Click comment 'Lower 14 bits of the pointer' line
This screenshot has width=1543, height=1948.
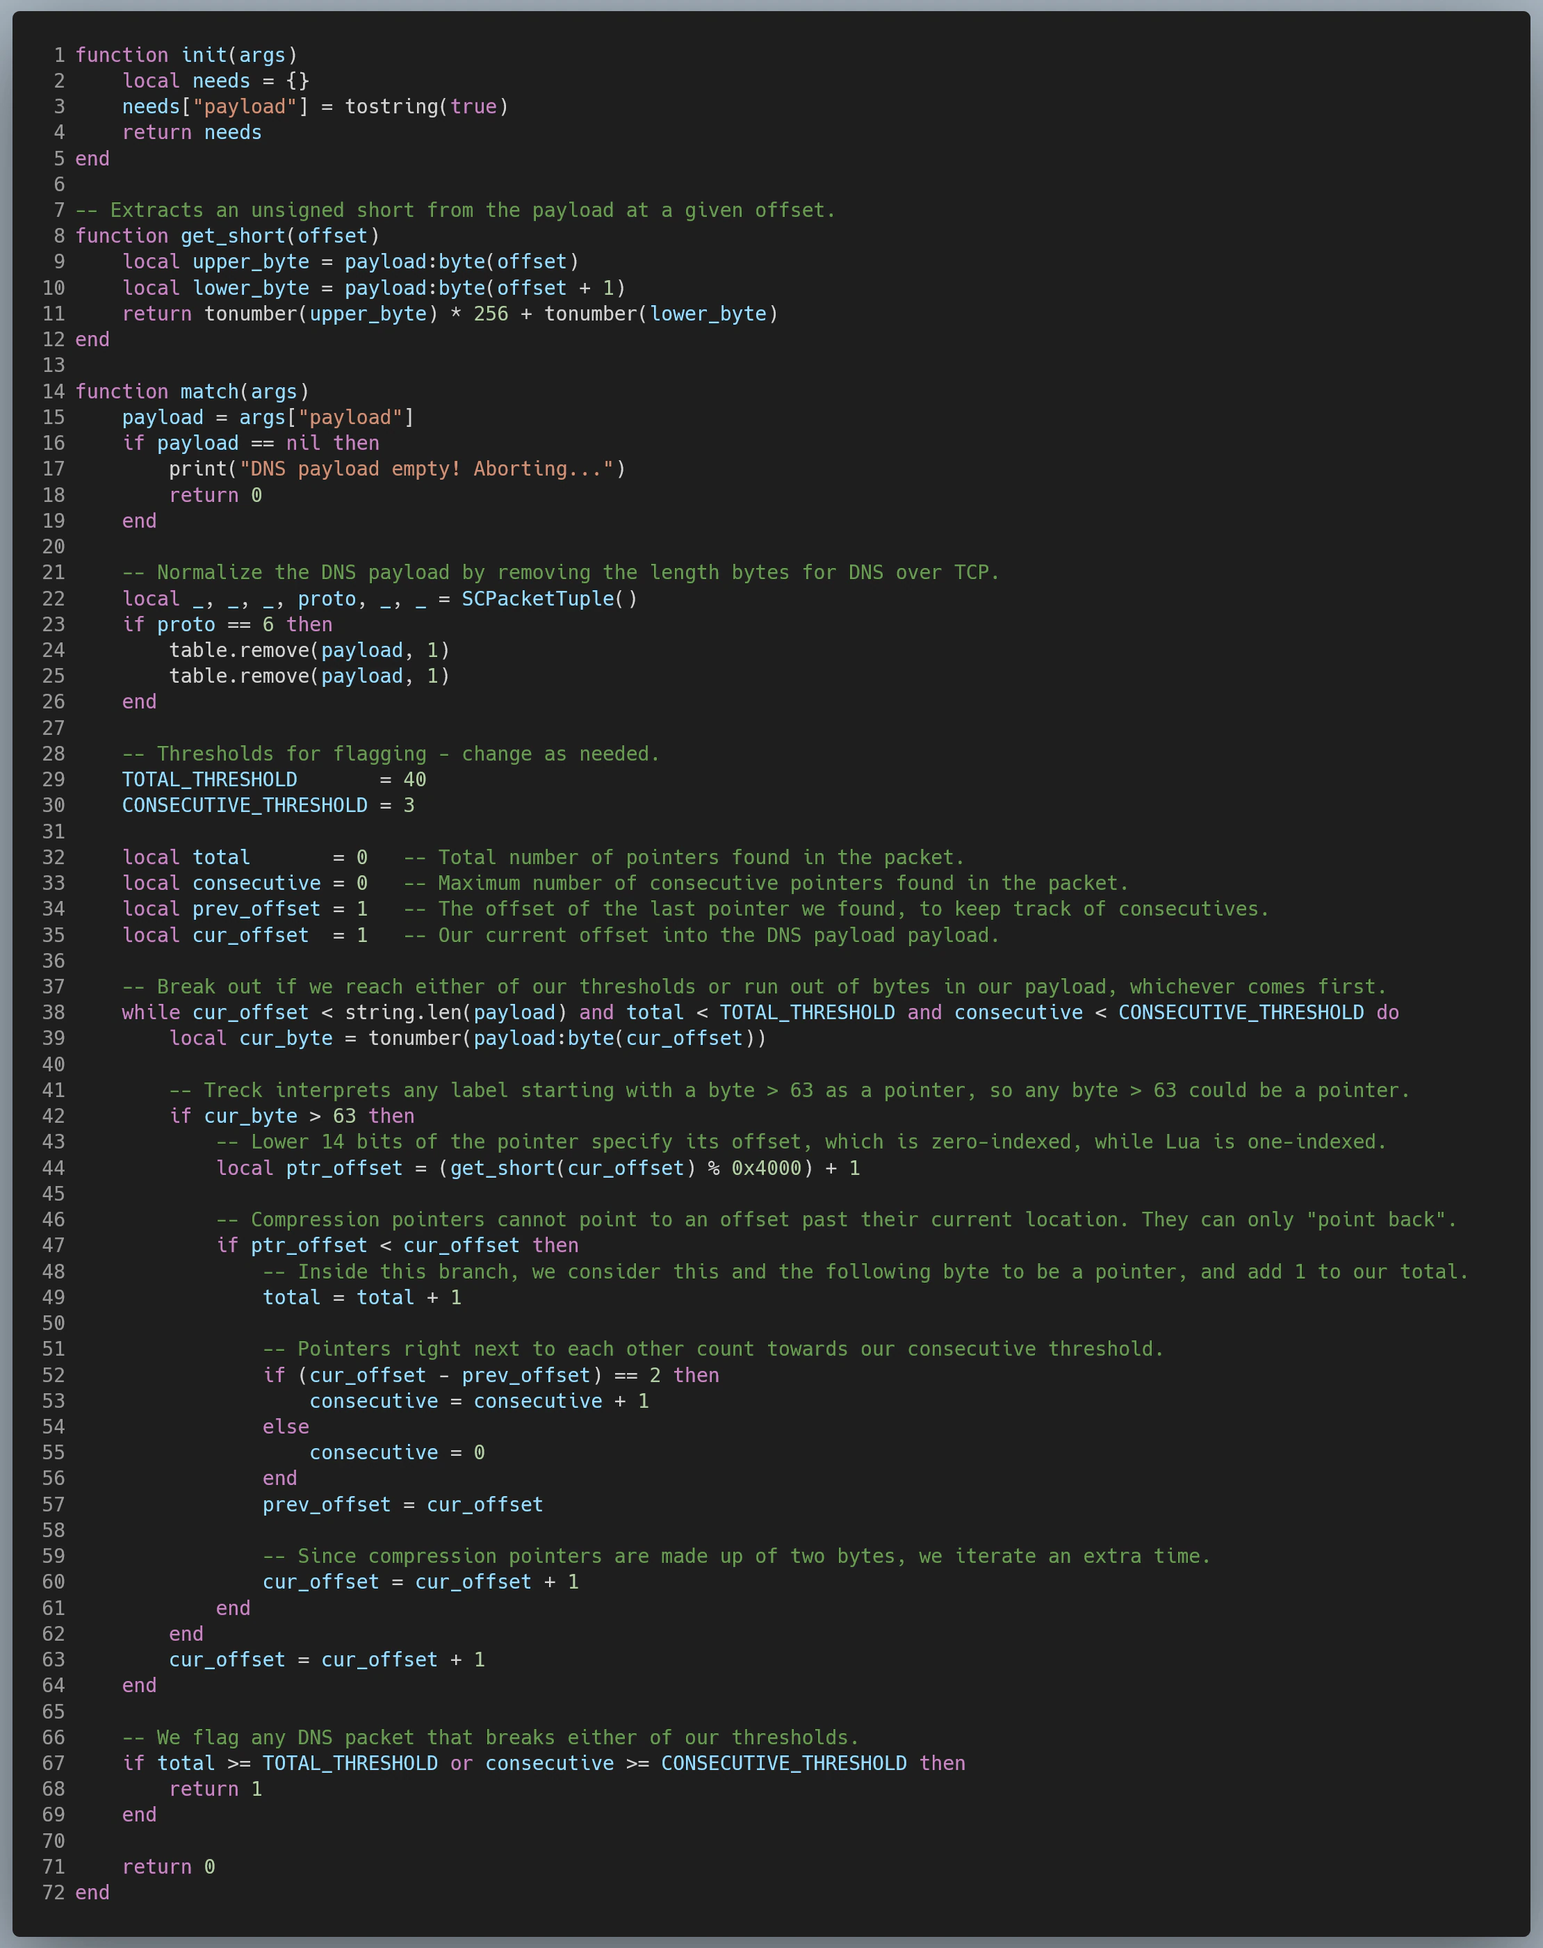(x=802, y=1142)
